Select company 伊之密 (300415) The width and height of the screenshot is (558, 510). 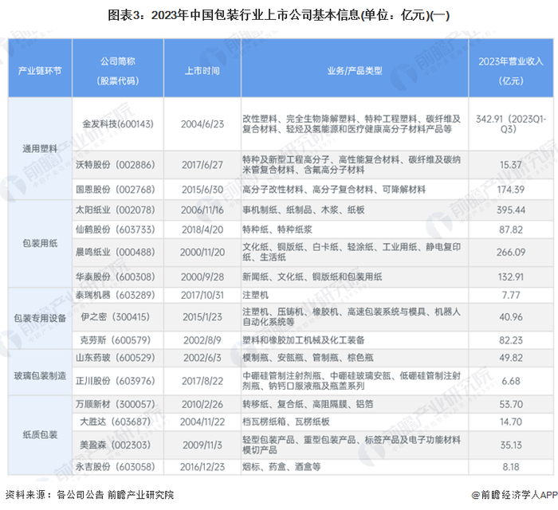tap(116, 317)
